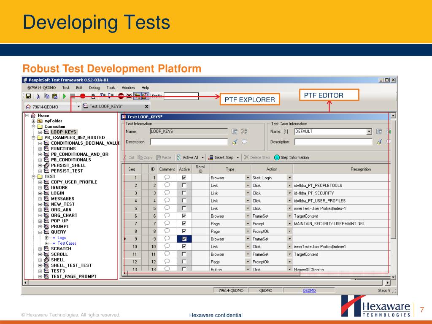Click the red STOP sign icon
The width and height of the screenshot is (432, 324).
point(121,96)
